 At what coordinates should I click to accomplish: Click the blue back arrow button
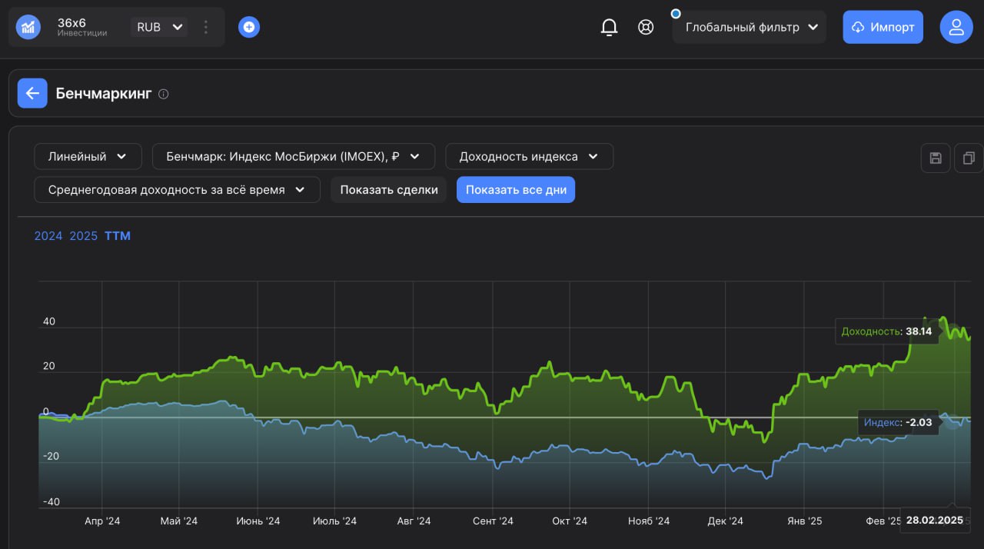32,94
